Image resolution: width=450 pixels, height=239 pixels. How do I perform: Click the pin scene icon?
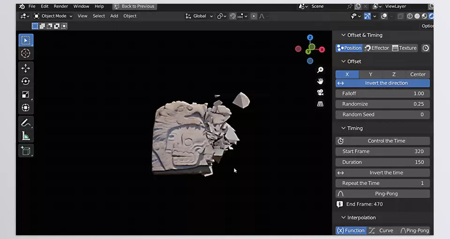point(350,6)
